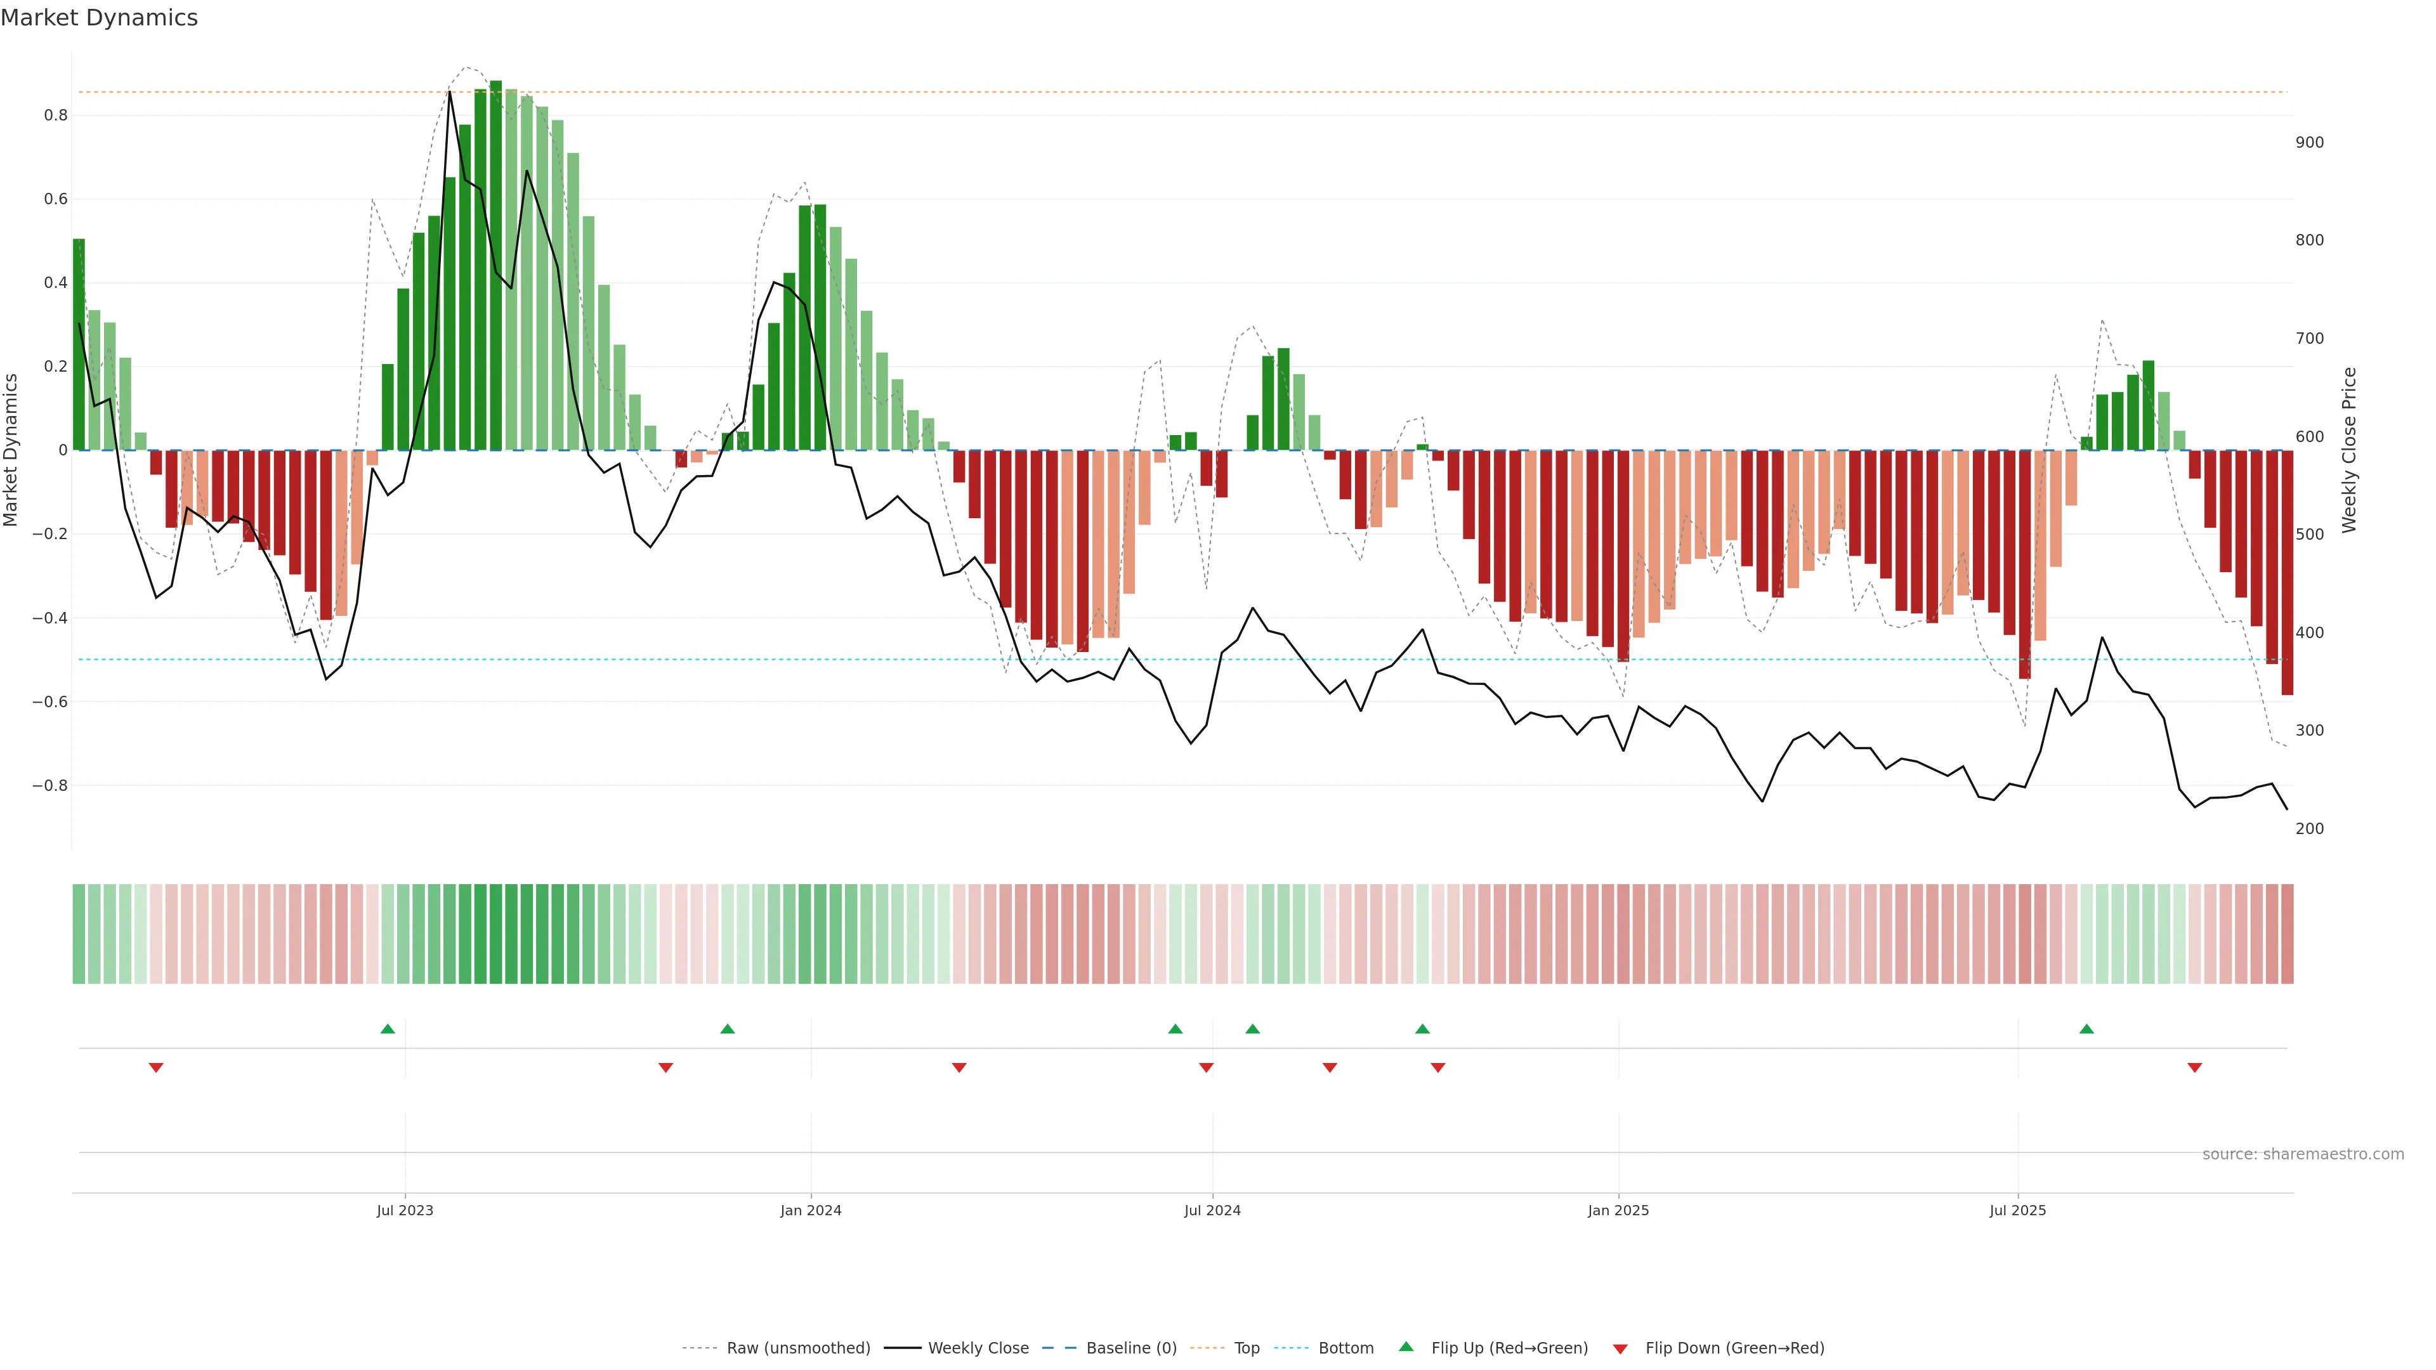The image size is (2436, 1370).
Task: Toggle the Baseline (0) legend entry
Action: (1131, 1348)
